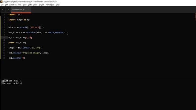Viewport: 196px width, 110px height.
Task: Open the Project menu
Action: tap(41, 5)
